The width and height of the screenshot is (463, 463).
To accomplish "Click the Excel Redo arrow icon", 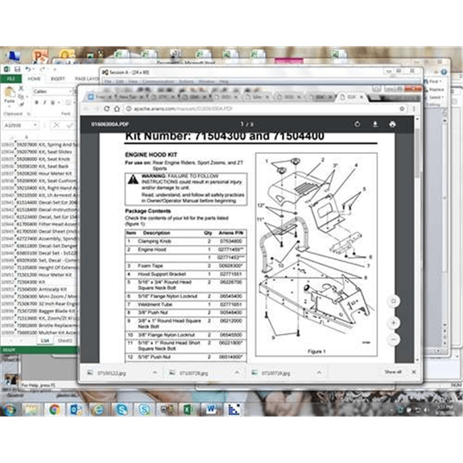I will tap(42, 69).
